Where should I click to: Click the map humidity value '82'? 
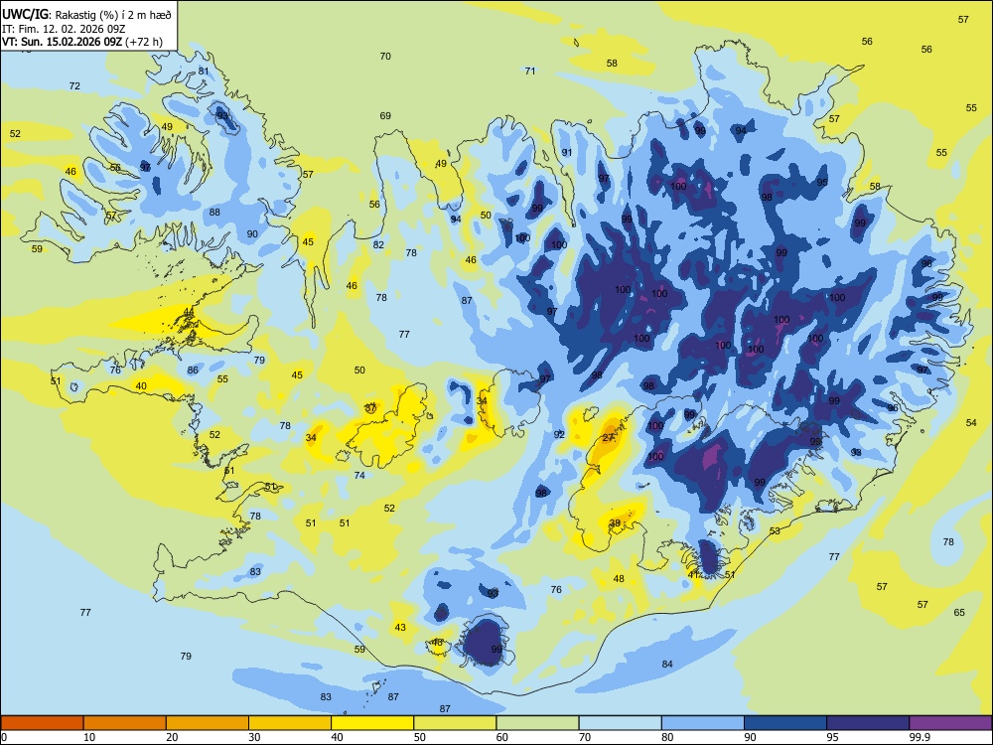[x=378, y=245]
